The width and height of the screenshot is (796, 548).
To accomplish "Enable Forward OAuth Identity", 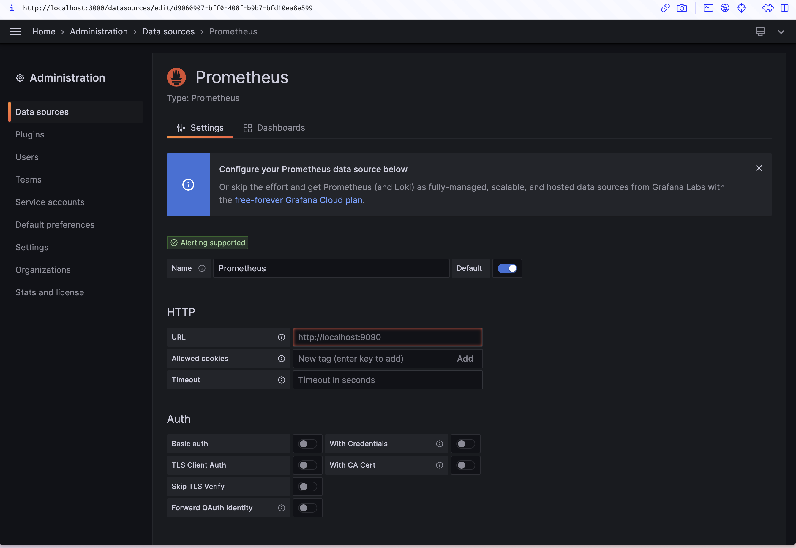I will pos(307,508).
